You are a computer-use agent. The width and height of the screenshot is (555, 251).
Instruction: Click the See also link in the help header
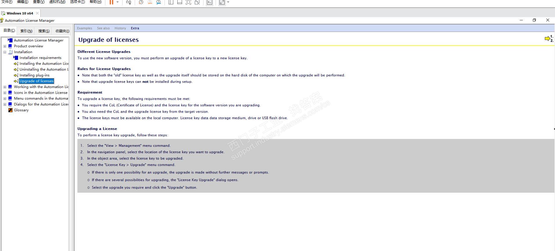(103, 28)
